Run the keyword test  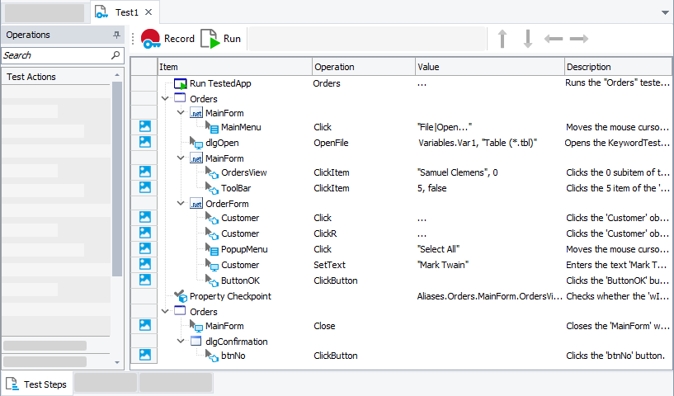pos(221,39)
